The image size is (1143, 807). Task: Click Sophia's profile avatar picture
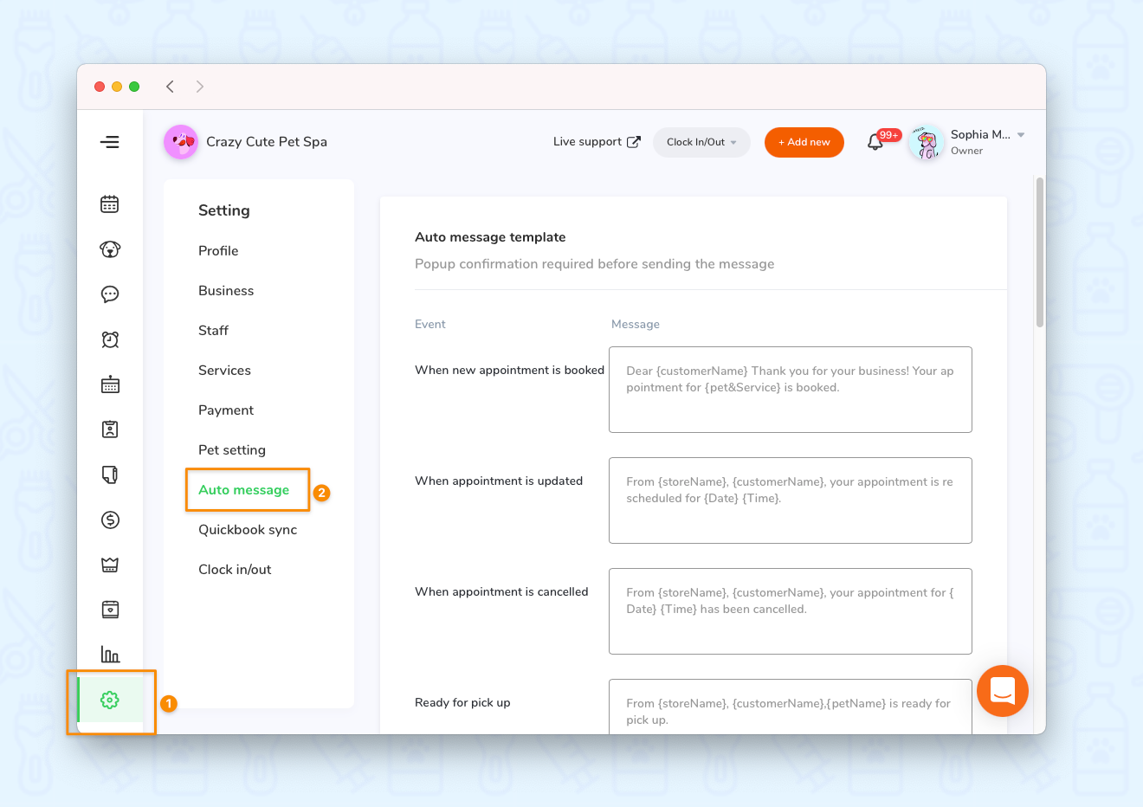[927, 142]
